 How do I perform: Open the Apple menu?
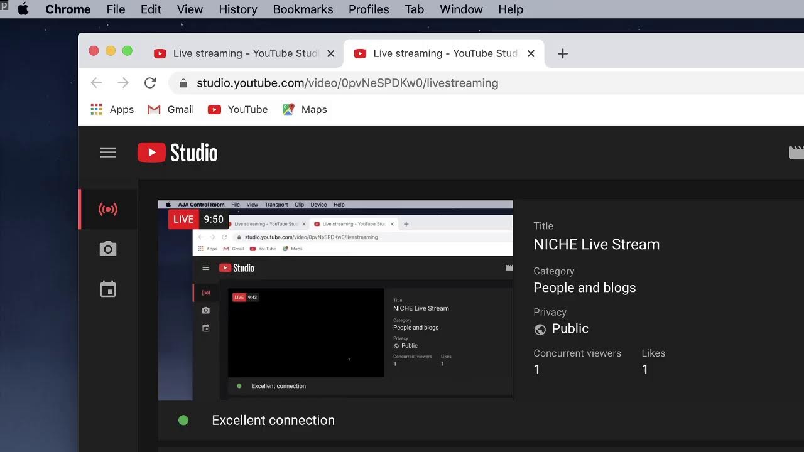pos(23,9)
